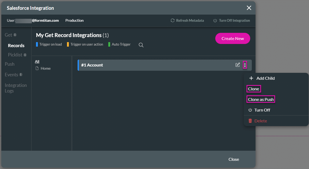Select Turn Off in the context menu

262,110
